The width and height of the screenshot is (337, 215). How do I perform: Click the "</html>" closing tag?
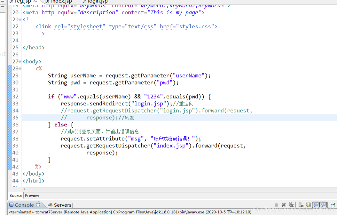click(x=34, y=181)
